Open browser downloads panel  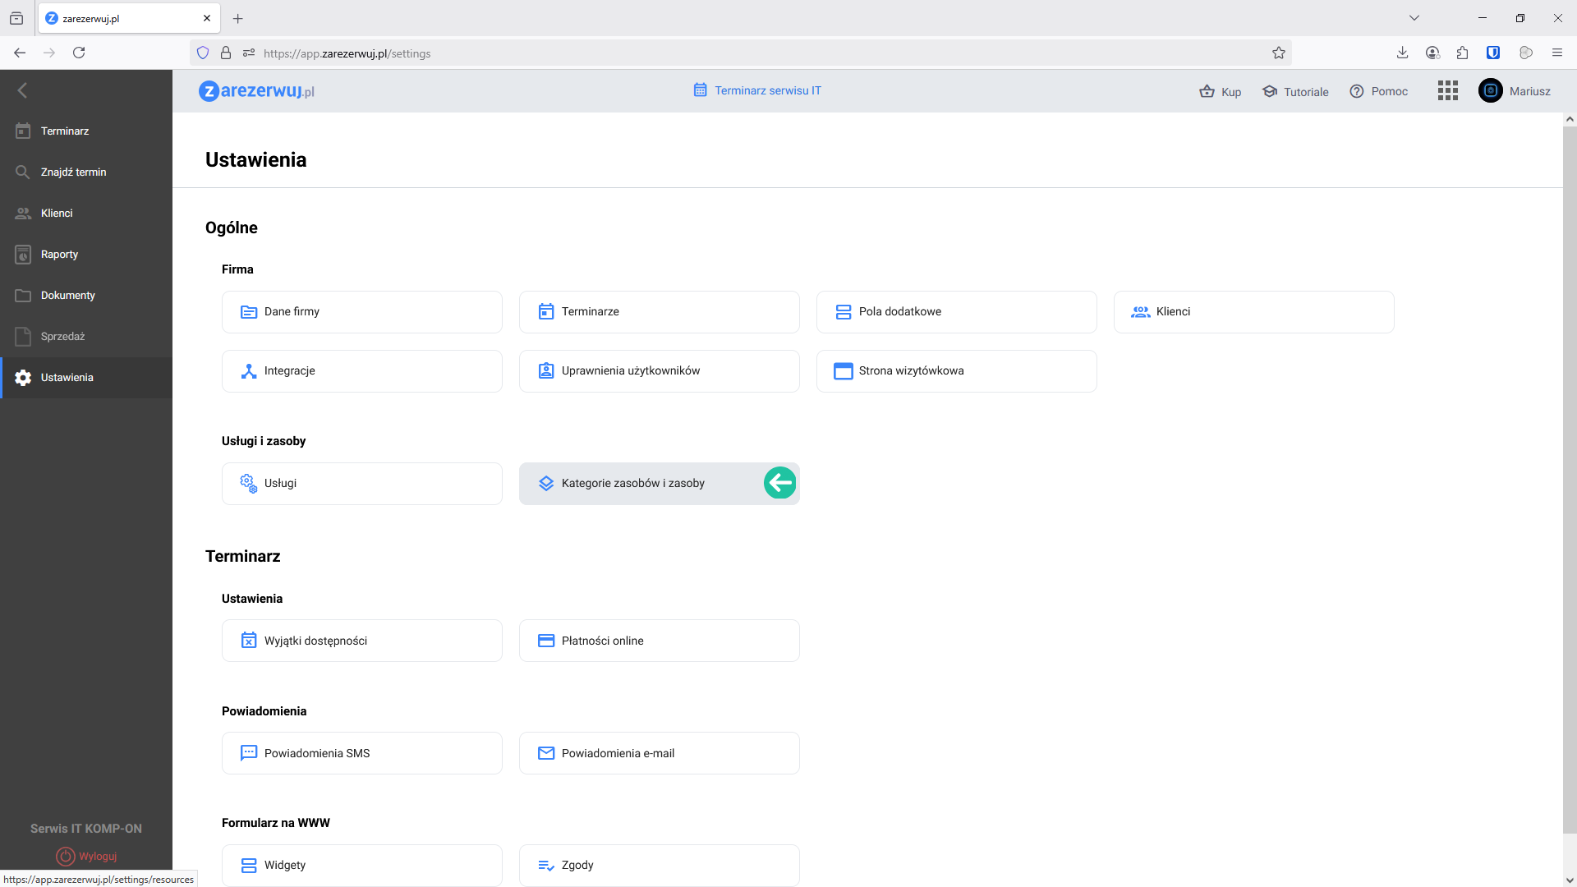tap(1403, 53)
